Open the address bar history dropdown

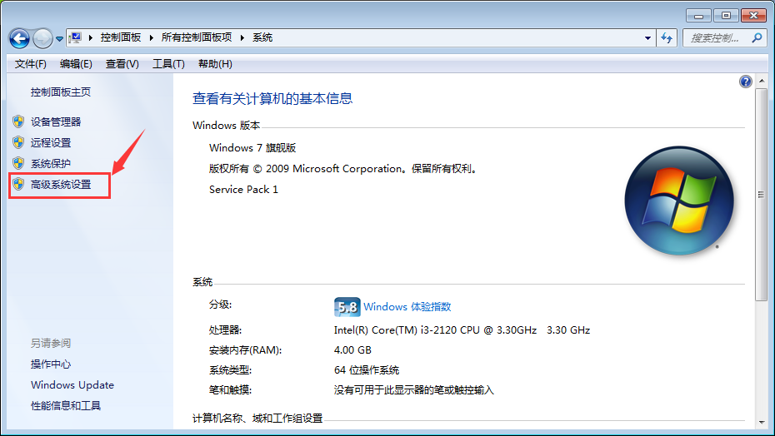(x=647, y=38)
